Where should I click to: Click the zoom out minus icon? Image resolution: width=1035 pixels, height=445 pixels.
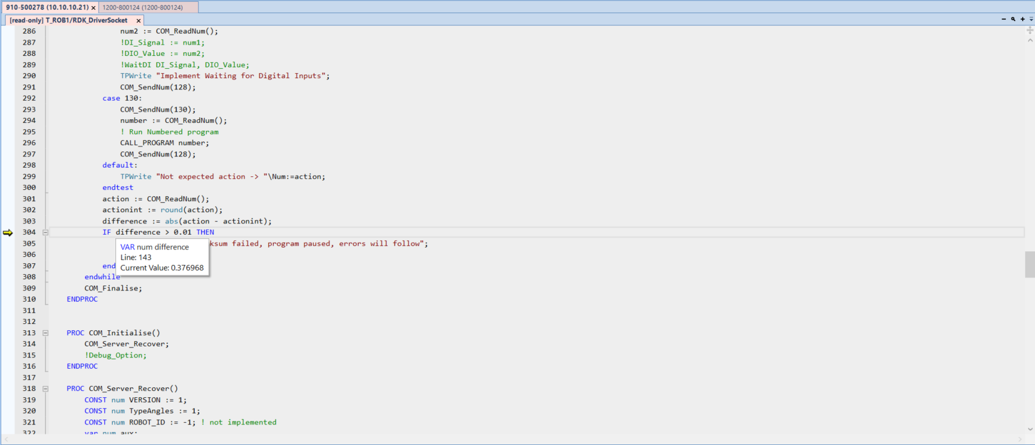point(1003,19)
